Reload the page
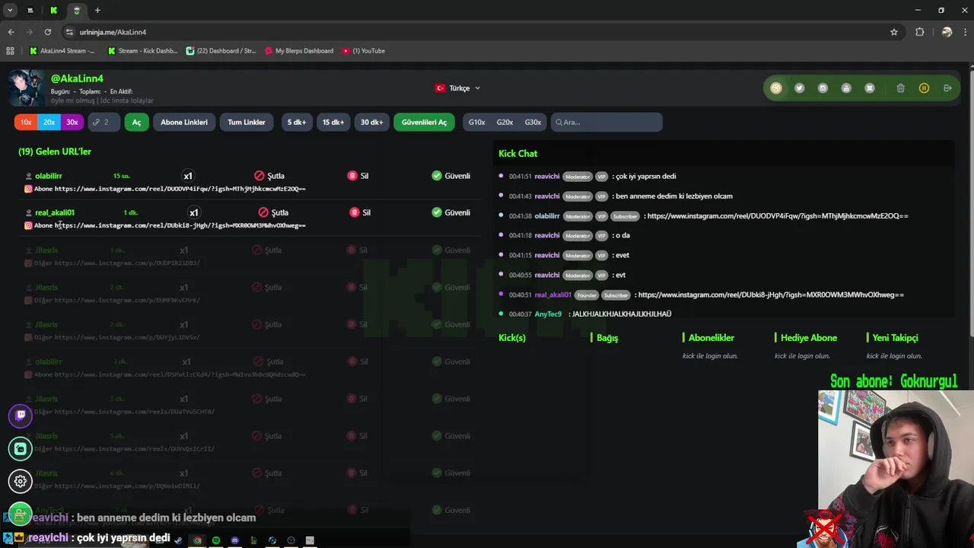The height and width of the screenshot is (548, 974). [x=47, y=32]
